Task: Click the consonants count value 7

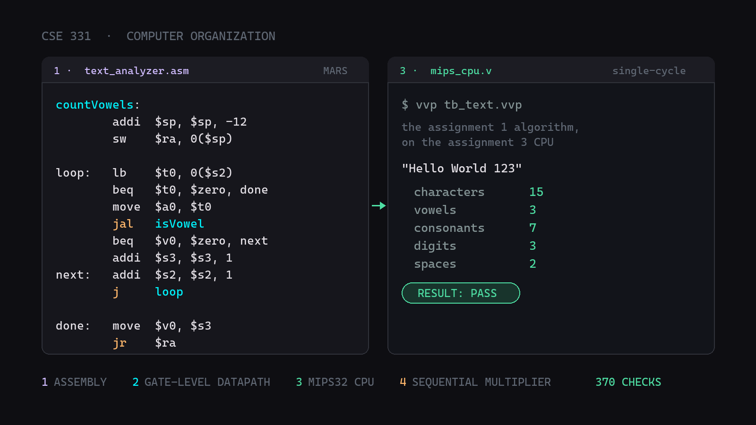Action: click(x=533, y=228)
